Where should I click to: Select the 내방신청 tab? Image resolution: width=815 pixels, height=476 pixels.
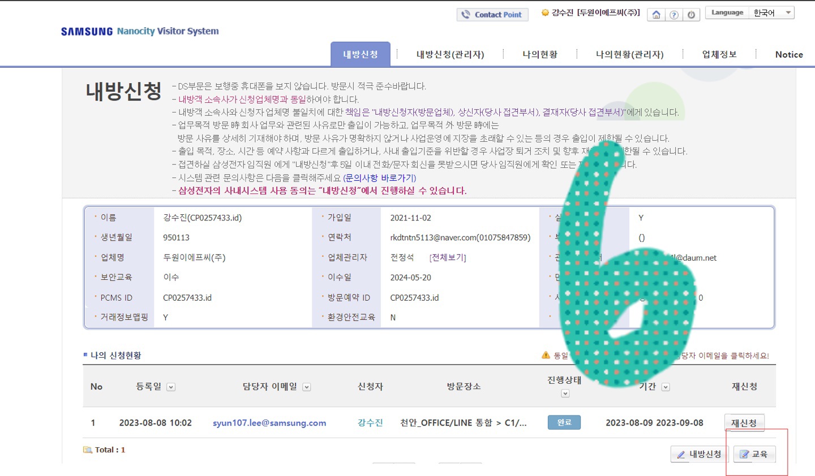pos(361,54)
